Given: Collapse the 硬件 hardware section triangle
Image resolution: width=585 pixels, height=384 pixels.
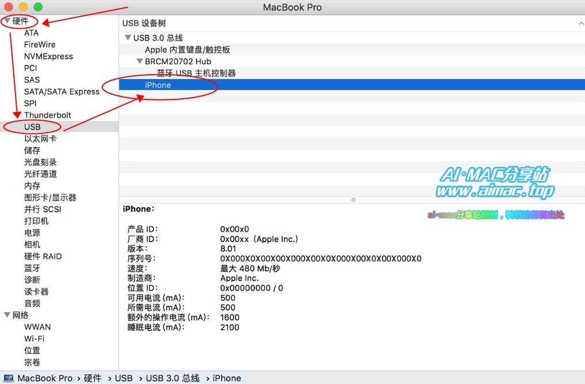Looking at the screenshot, I should point(7,21).
